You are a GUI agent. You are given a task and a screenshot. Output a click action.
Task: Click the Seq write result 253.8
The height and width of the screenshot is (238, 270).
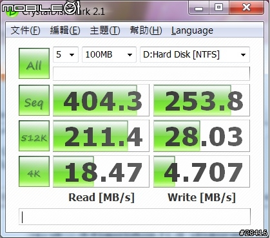click(202, 100)
